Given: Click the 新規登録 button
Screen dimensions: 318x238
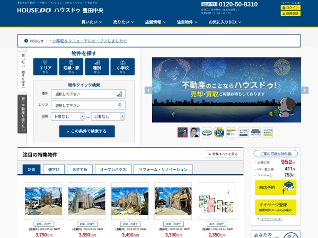Looking at the screenshot, I should (x=290, y=13).
